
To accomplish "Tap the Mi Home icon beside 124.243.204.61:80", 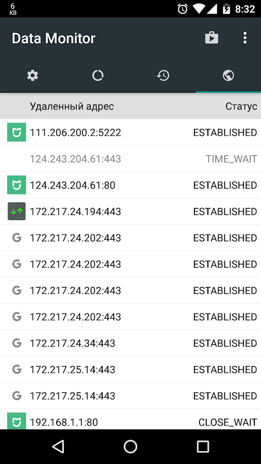I will pyautogui.click(x=17, y=185).
